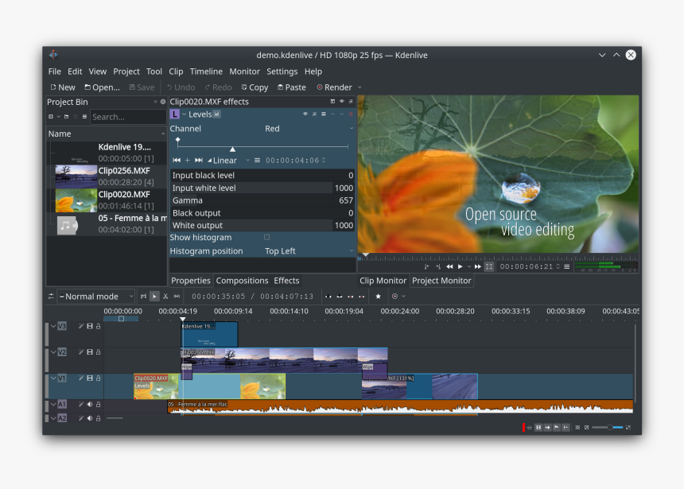
Task: Click the Project Monitor tab
Action: 441,281
